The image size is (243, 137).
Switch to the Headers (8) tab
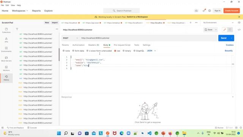coord(94,45)
